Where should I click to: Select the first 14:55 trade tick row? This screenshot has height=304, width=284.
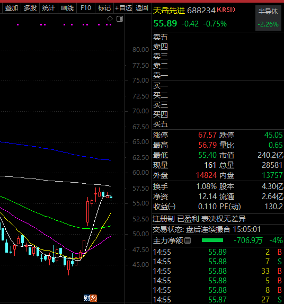click(218, 252)
